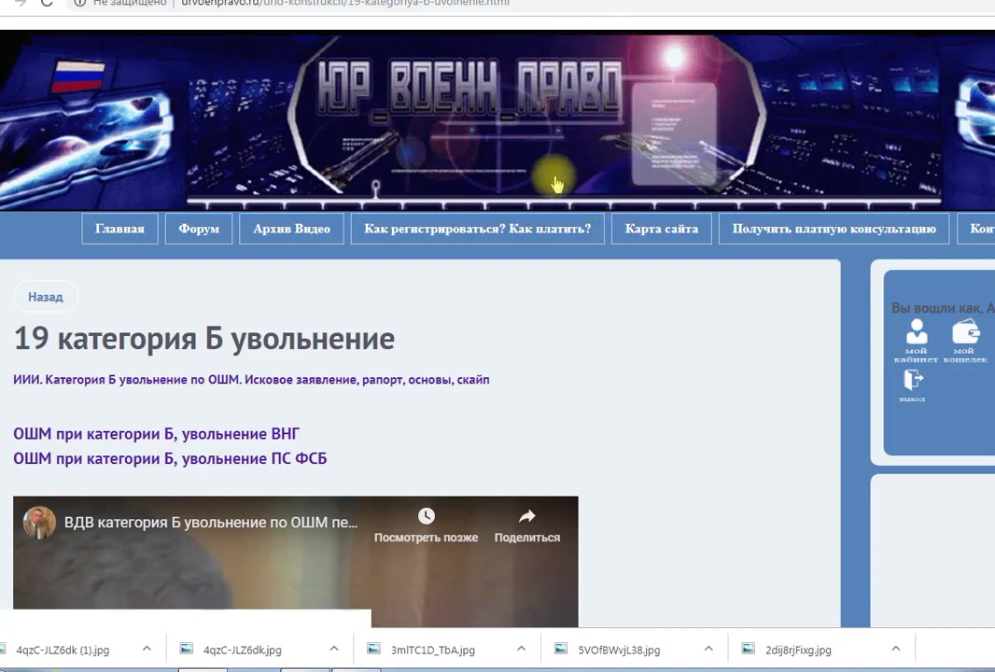Click the browser reload icon
This screenshot has width=995, height=672.
(47, 3)
